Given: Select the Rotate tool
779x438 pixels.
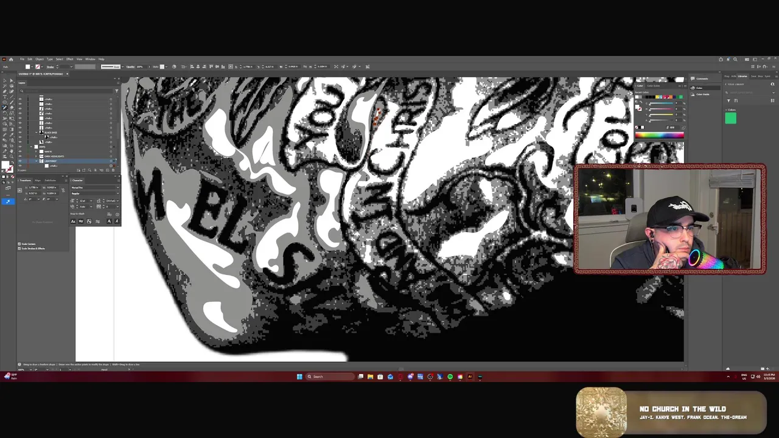Looking at the screenshot, I should click(5, 113).
